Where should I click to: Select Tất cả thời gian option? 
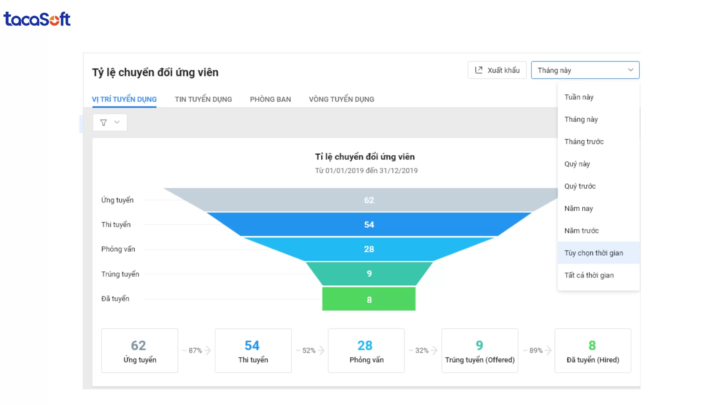coord(589,275)
